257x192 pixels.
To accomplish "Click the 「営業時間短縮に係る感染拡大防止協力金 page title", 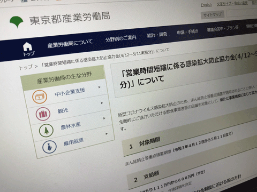I will click(x=188, y=70).
